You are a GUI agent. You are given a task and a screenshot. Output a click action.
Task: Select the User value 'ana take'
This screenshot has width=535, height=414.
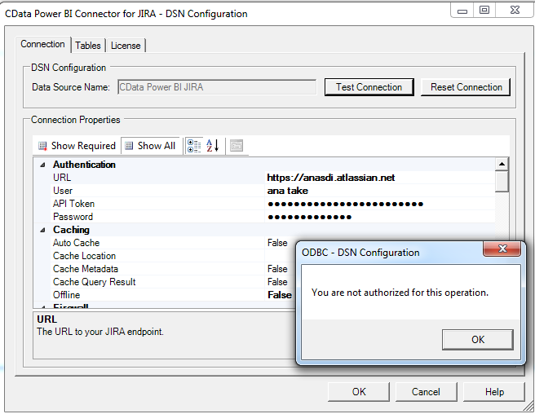(288, 191)
